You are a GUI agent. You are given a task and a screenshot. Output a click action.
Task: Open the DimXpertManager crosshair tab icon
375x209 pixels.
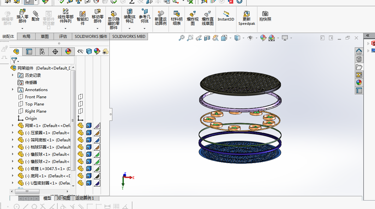tap(55, 51)
